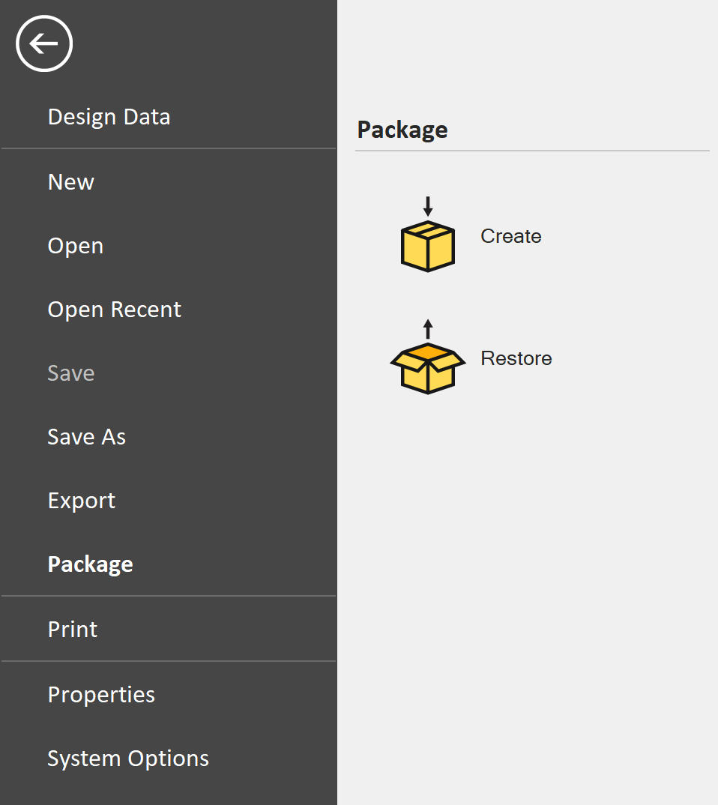Click the down arrow above the Create box
The height and width of the screenshot is (805, 718).
click(x=428, y=206)
